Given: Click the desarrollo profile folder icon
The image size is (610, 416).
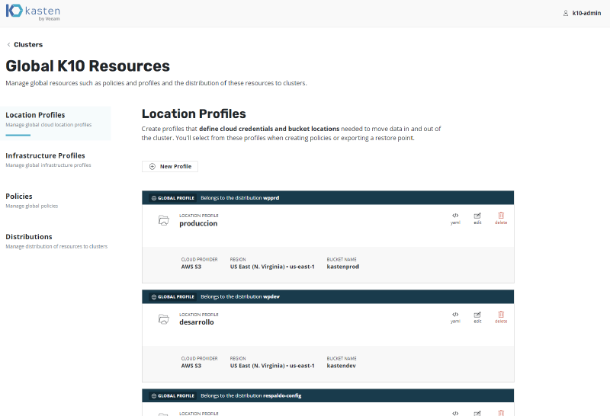Looking at the screenshot, I should [164, 319].
